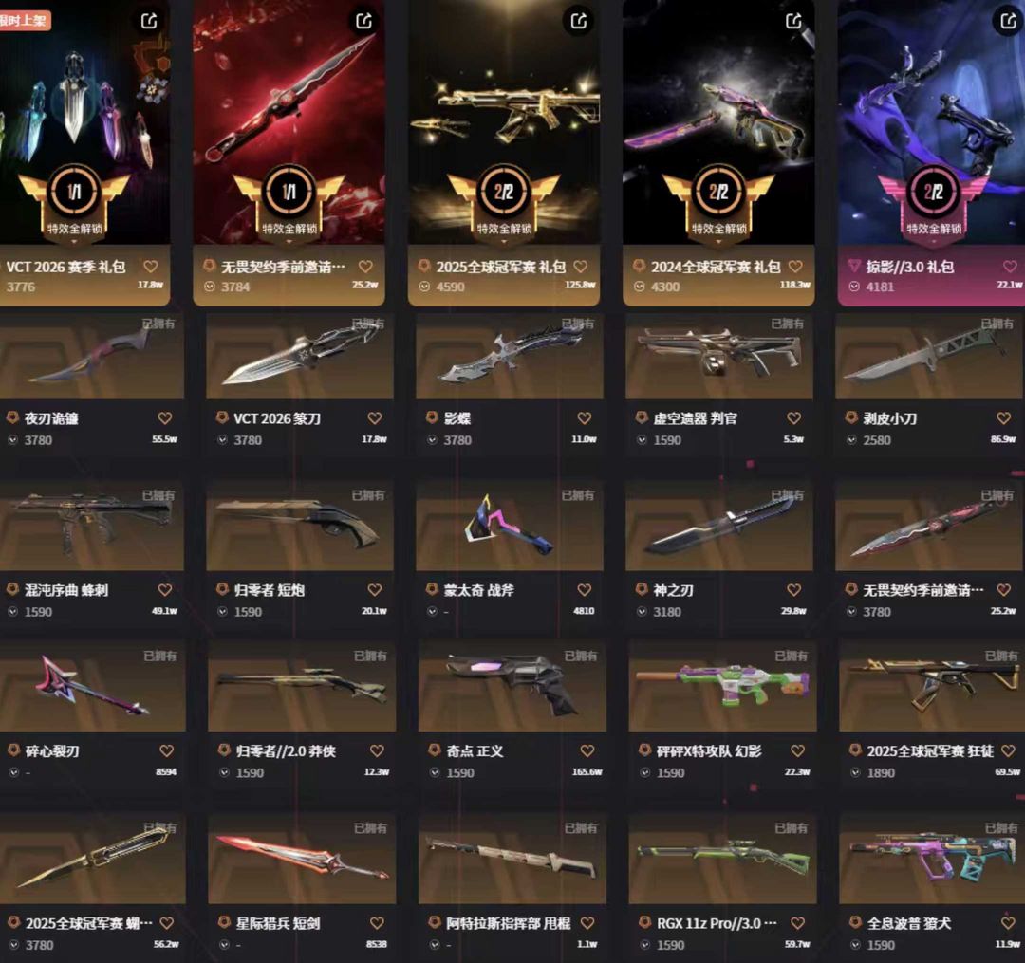Toggle heart on 奇点 正义 skin
The image size is (1025, 963).
coord(587,750)
